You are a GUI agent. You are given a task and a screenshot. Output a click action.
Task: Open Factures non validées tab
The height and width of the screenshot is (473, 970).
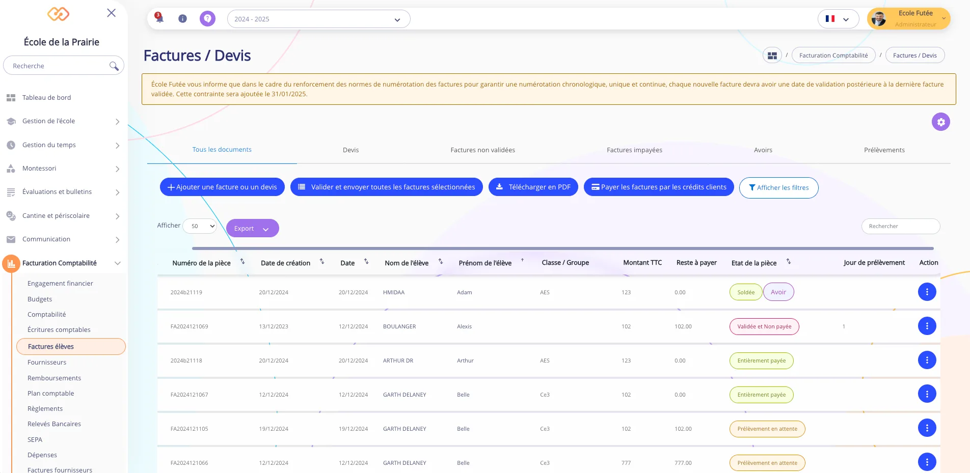(x=482, y=150)
